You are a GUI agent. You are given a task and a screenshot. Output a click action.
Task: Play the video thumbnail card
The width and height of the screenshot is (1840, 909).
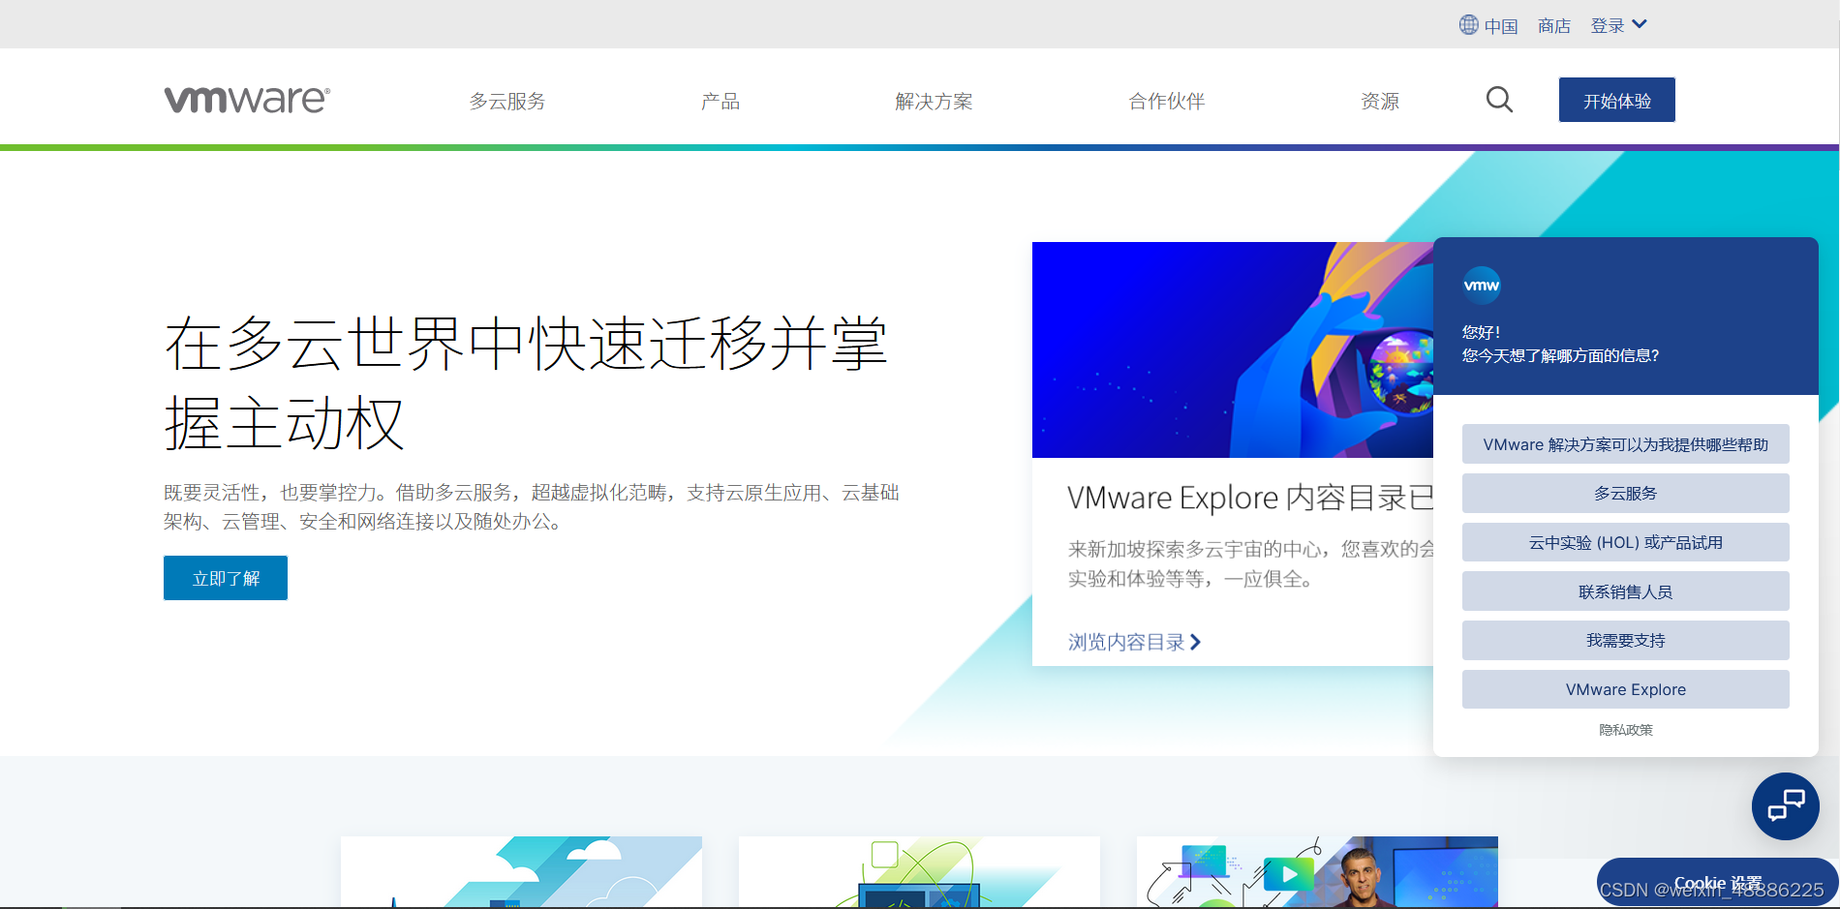pos(1317,871)
